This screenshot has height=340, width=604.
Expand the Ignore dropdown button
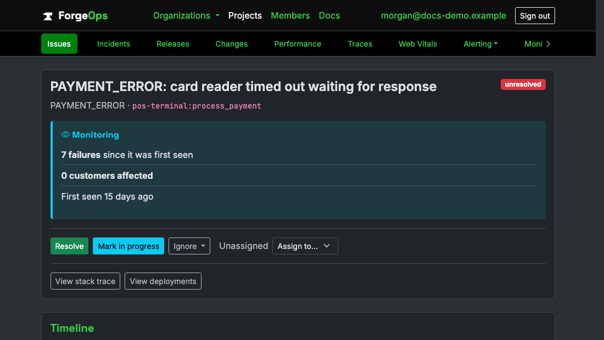(x=189, y=246)
